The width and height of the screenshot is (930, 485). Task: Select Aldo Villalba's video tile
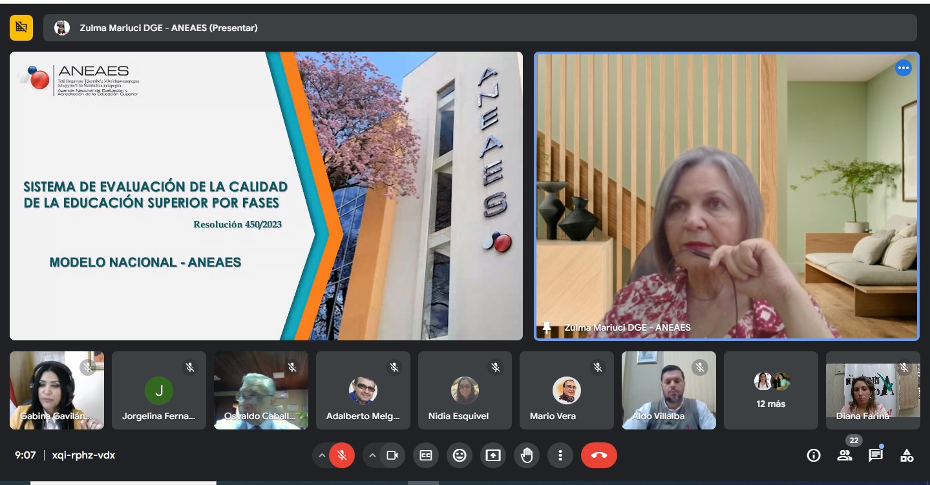[x=669, y=390]
